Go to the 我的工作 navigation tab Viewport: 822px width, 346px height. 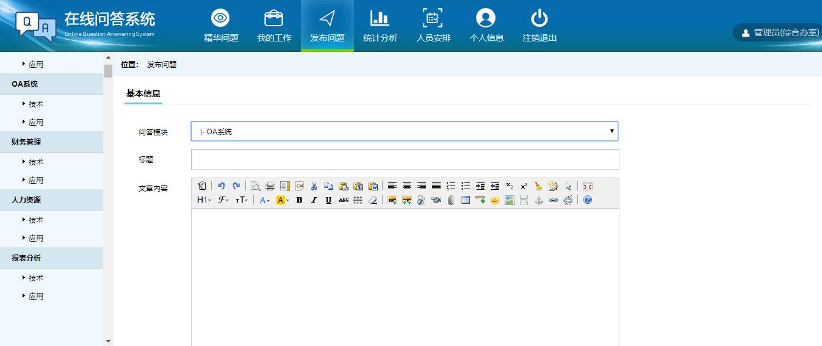[274, 26]
